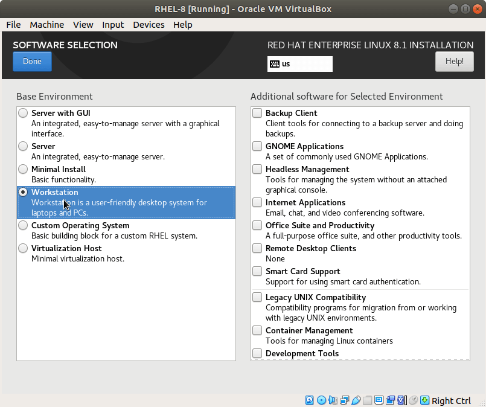Open the Machine menu
Viewport: 486px width, 407px height.
46,25
